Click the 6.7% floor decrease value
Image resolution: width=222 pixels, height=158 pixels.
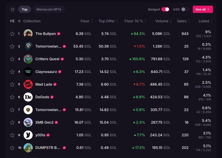139,84
